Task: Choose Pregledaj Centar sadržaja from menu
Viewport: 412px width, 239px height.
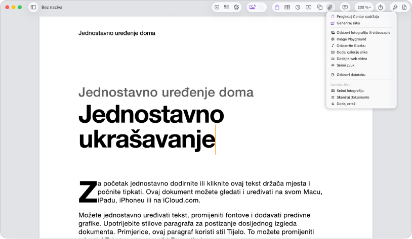Action: point(361,17)
